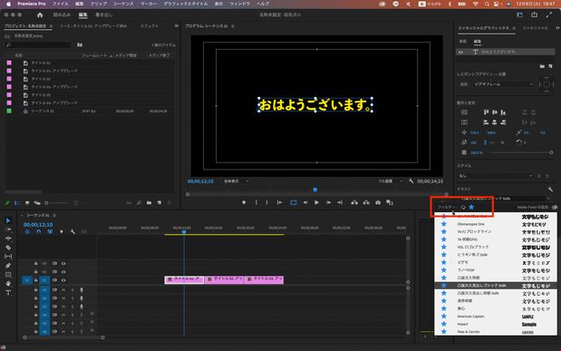
Task: Open the Clip menu
Action: click(98, 4)
